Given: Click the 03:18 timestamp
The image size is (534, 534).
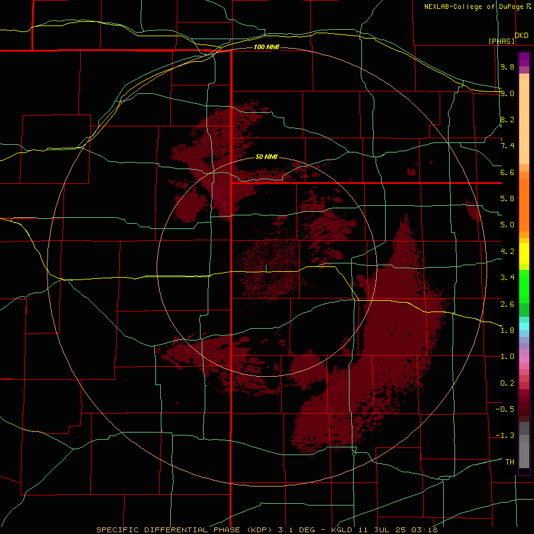Looking at the screenshot, I should [x=424, y=530].
